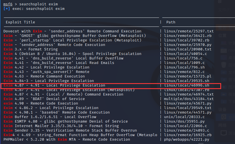Select Exim 4.42 Local Privilege Escalation title
Viewport: 235px width, 144px height.
[46, 67]
